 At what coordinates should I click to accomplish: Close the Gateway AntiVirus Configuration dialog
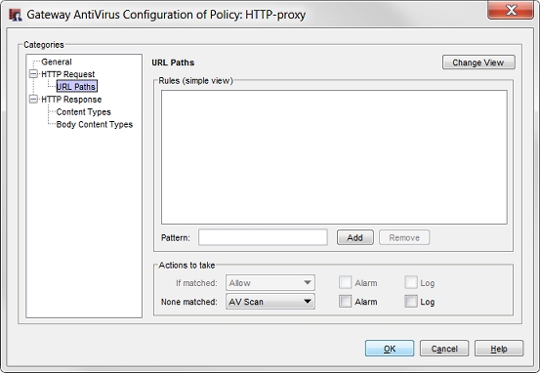[511, 10]
